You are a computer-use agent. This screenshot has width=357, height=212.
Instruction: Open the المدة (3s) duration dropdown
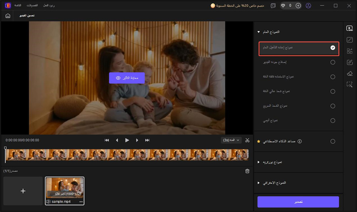click(231, 140)
